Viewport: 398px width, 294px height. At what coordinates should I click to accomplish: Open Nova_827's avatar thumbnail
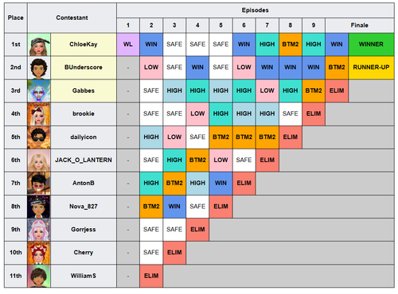pyautogui.click(x=39, y=207)
